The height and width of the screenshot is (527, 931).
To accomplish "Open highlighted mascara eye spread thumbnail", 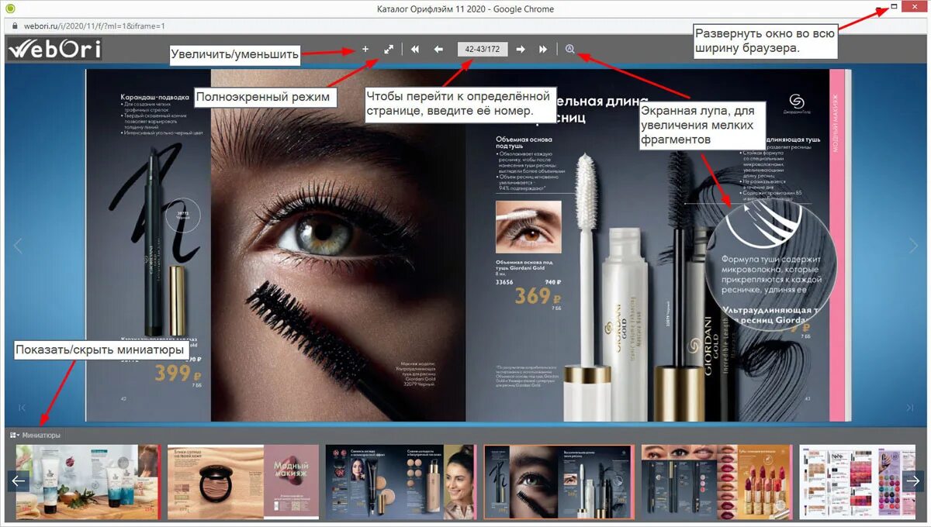I will point(559,481).
